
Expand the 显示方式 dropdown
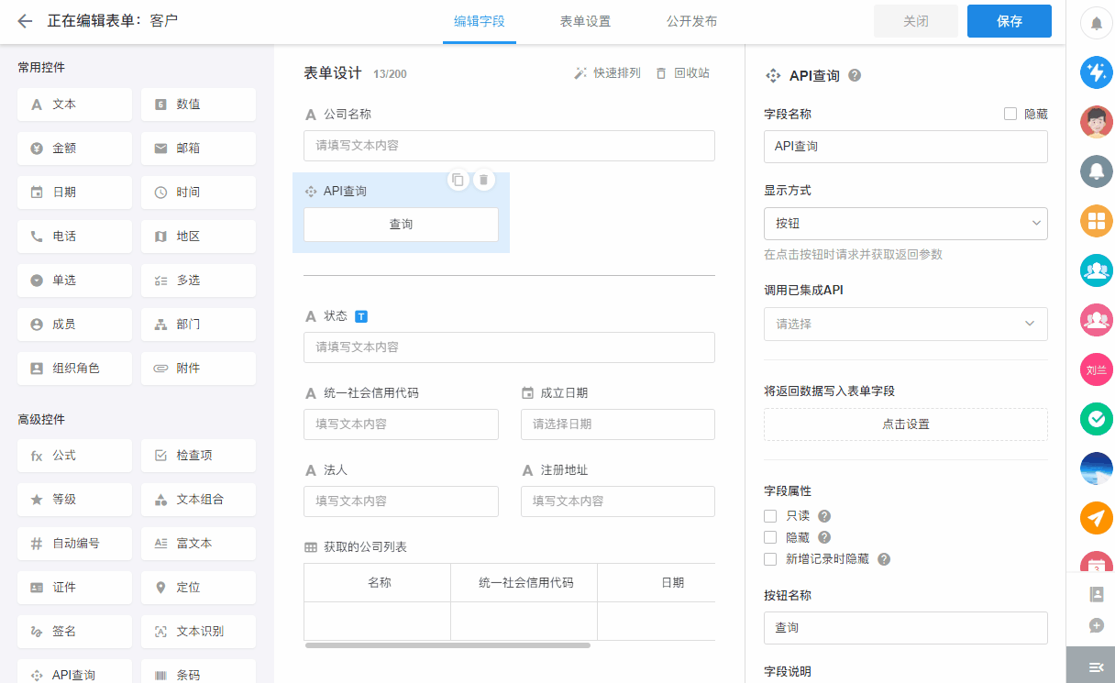[x=905, y=224]
